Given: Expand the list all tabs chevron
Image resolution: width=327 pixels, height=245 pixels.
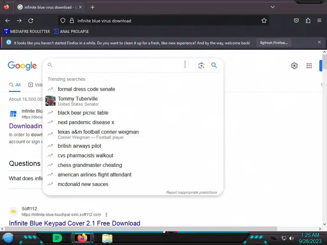Looking at the screenshot, I should tap(273, 7).
